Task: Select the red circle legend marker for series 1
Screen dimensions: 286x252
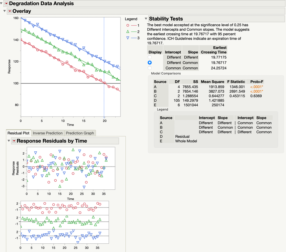Action: pyautogui.click(x=128, y=25)
